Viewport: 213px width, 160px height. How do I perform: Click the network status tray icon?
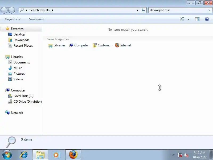[x=180, y=155]
